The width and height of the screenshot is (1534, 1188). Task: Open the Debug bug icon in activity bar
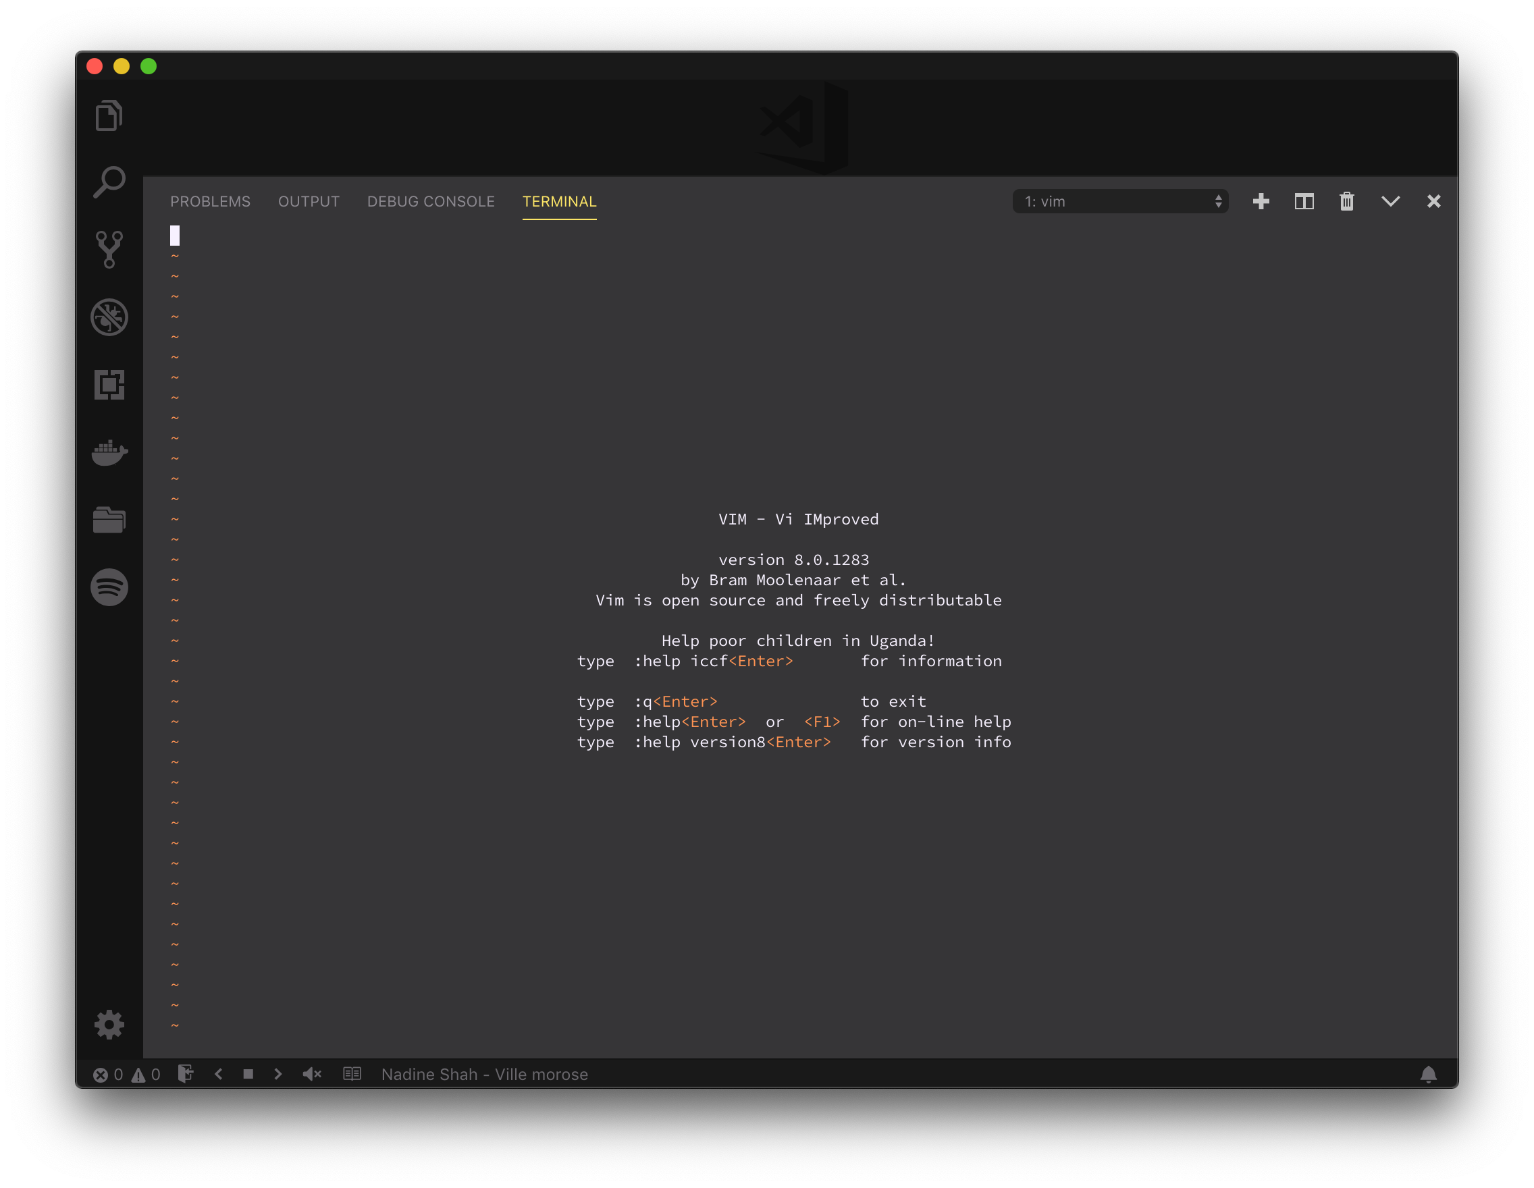[109, 317]
